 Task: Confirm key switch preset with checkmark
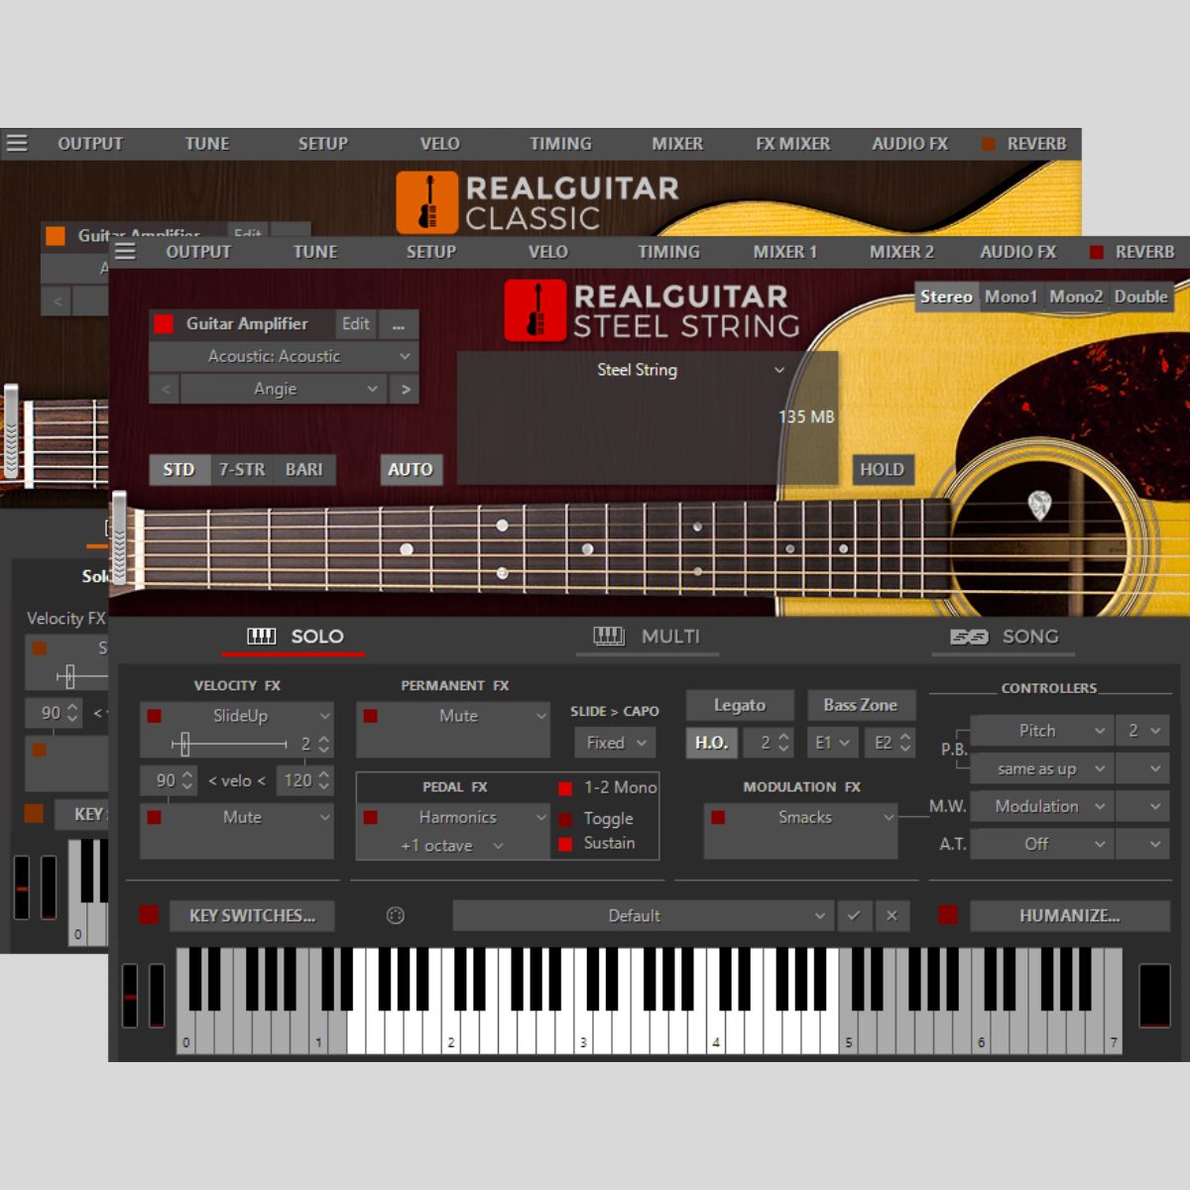coord(854,915)
